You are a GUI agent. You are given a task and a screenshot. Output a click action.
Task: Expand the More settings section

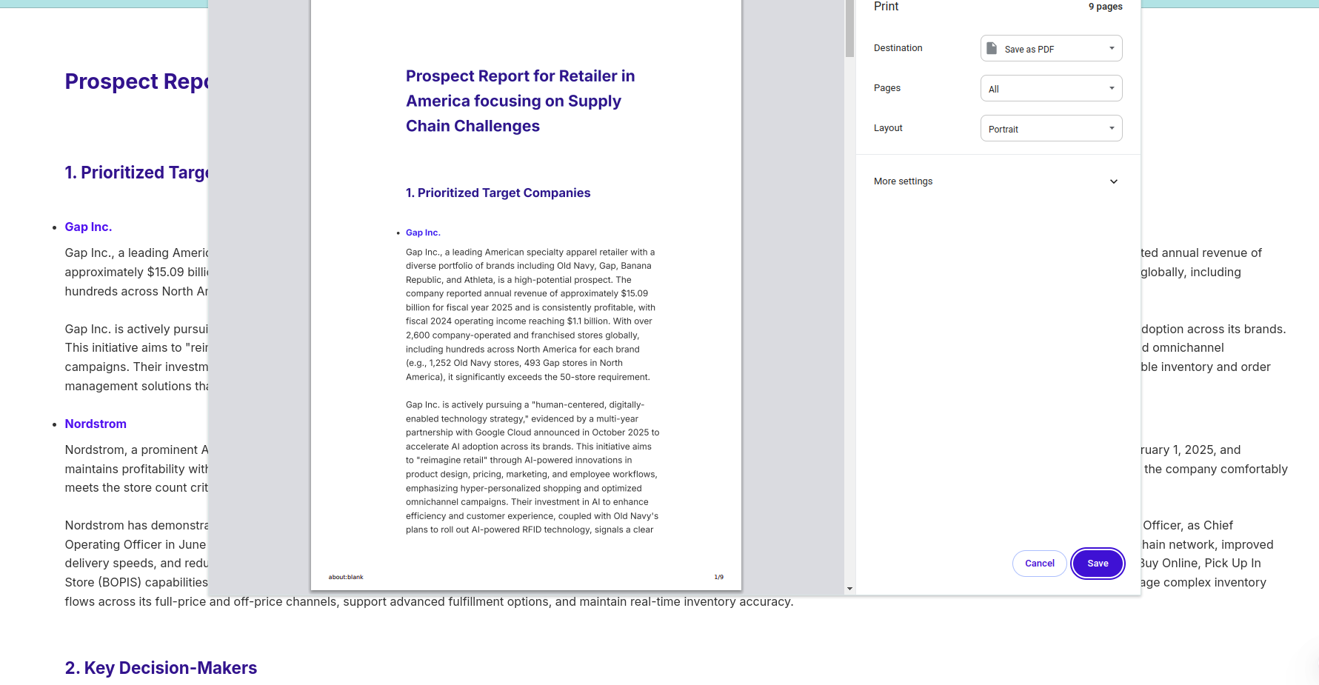pyautogui.click(x=998, y=181)
